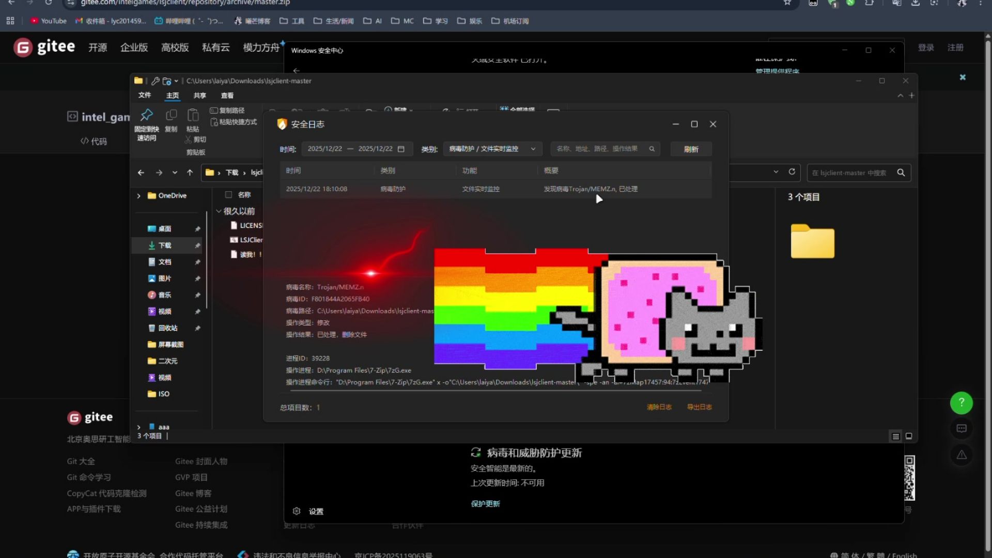Viewport: 992px width, 558px height.
Task: Open the 类别 category dropdown
Action: point(492,149)
